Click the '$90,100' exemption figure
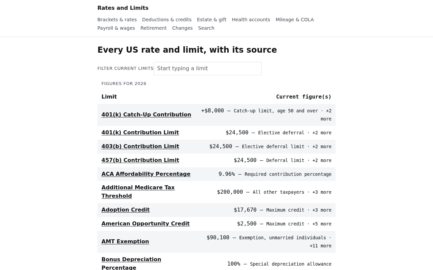 point(218,238)
